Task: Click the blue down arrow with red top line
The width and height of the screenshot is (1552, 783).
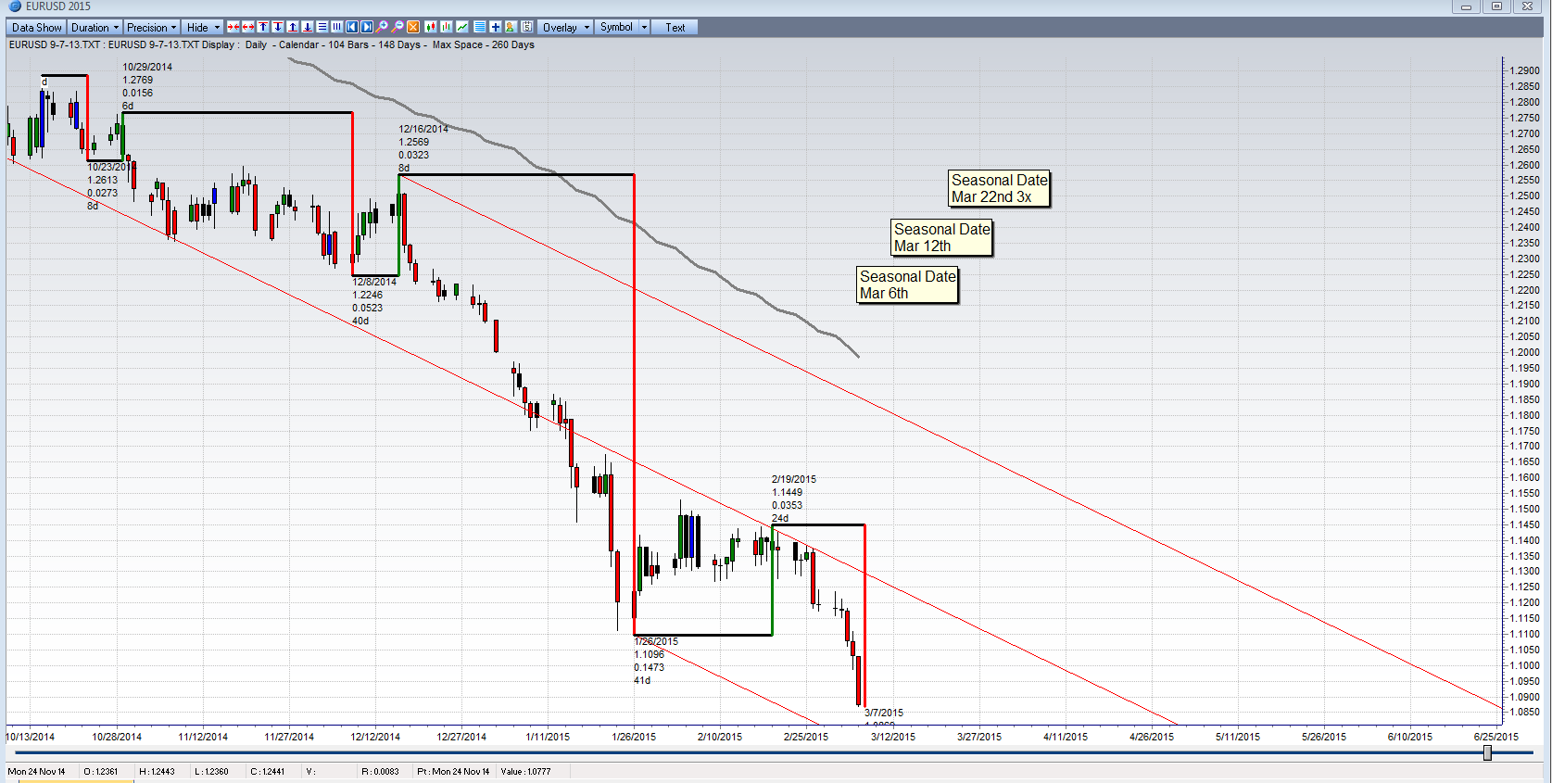Action: point(278,27)
